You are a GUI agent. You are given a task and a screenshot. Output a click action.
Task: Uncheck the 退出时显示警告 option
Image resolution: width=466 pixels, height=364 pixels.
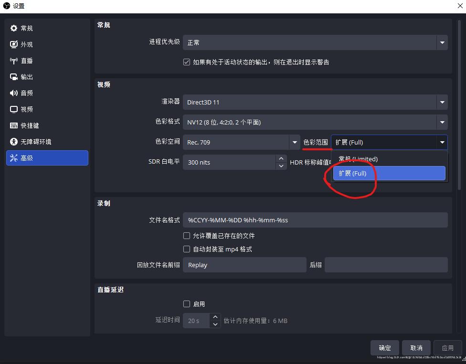click(186, 62)
